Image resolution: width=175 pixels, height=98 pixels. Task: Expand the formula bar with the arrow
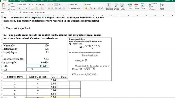(174, 13)
